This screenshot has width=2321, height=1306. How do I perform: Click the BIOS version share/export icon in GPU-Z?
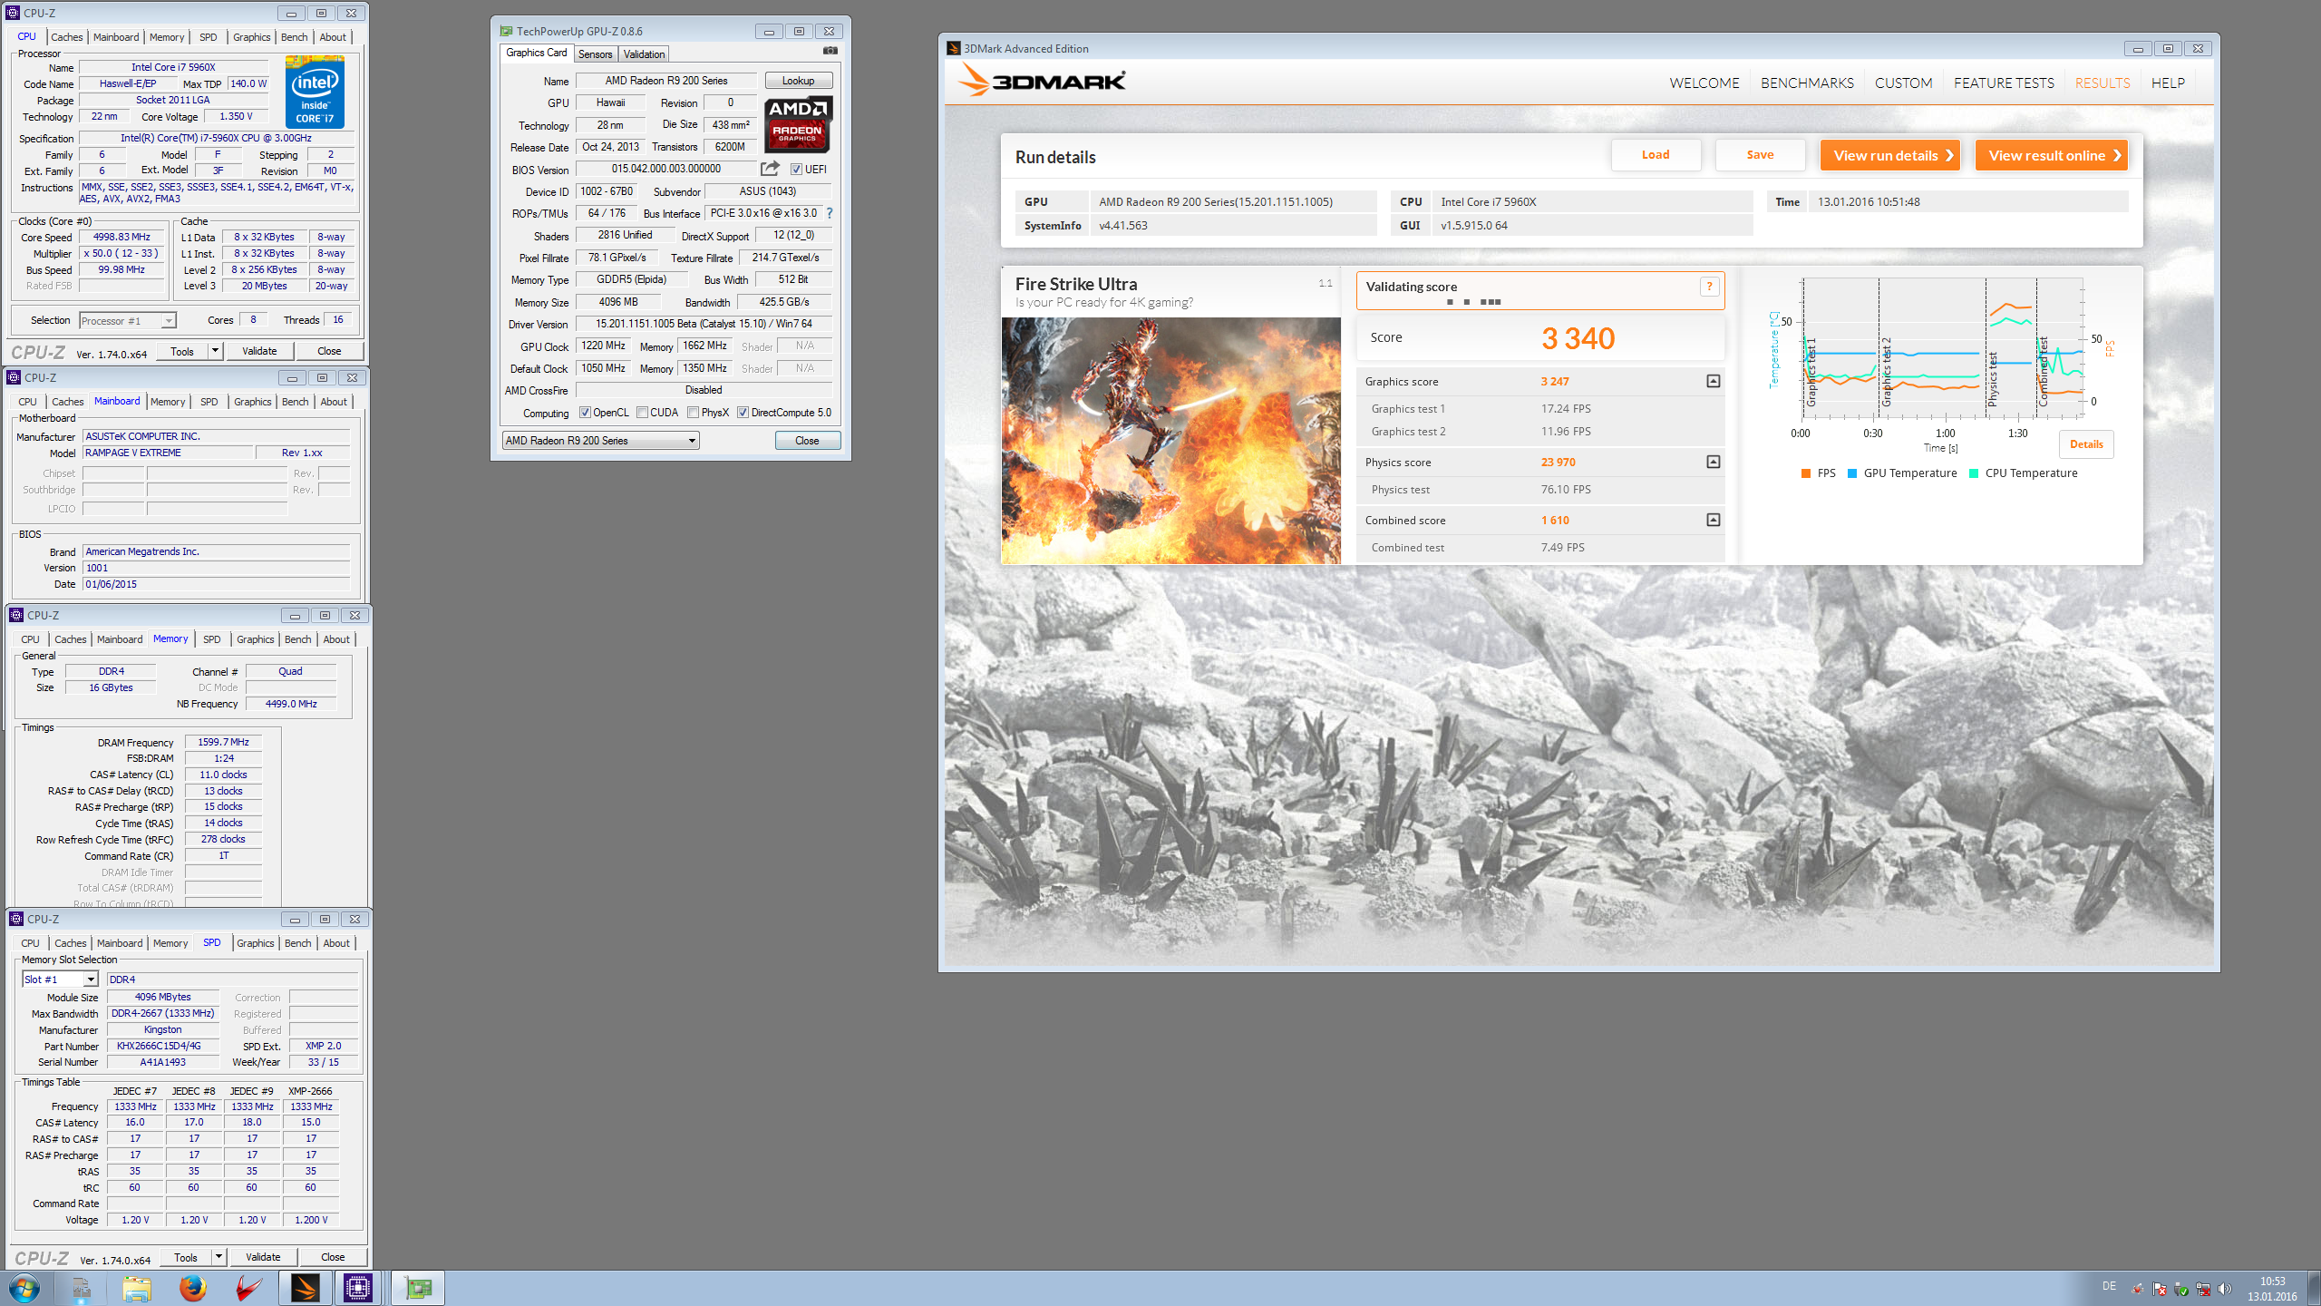770,169
